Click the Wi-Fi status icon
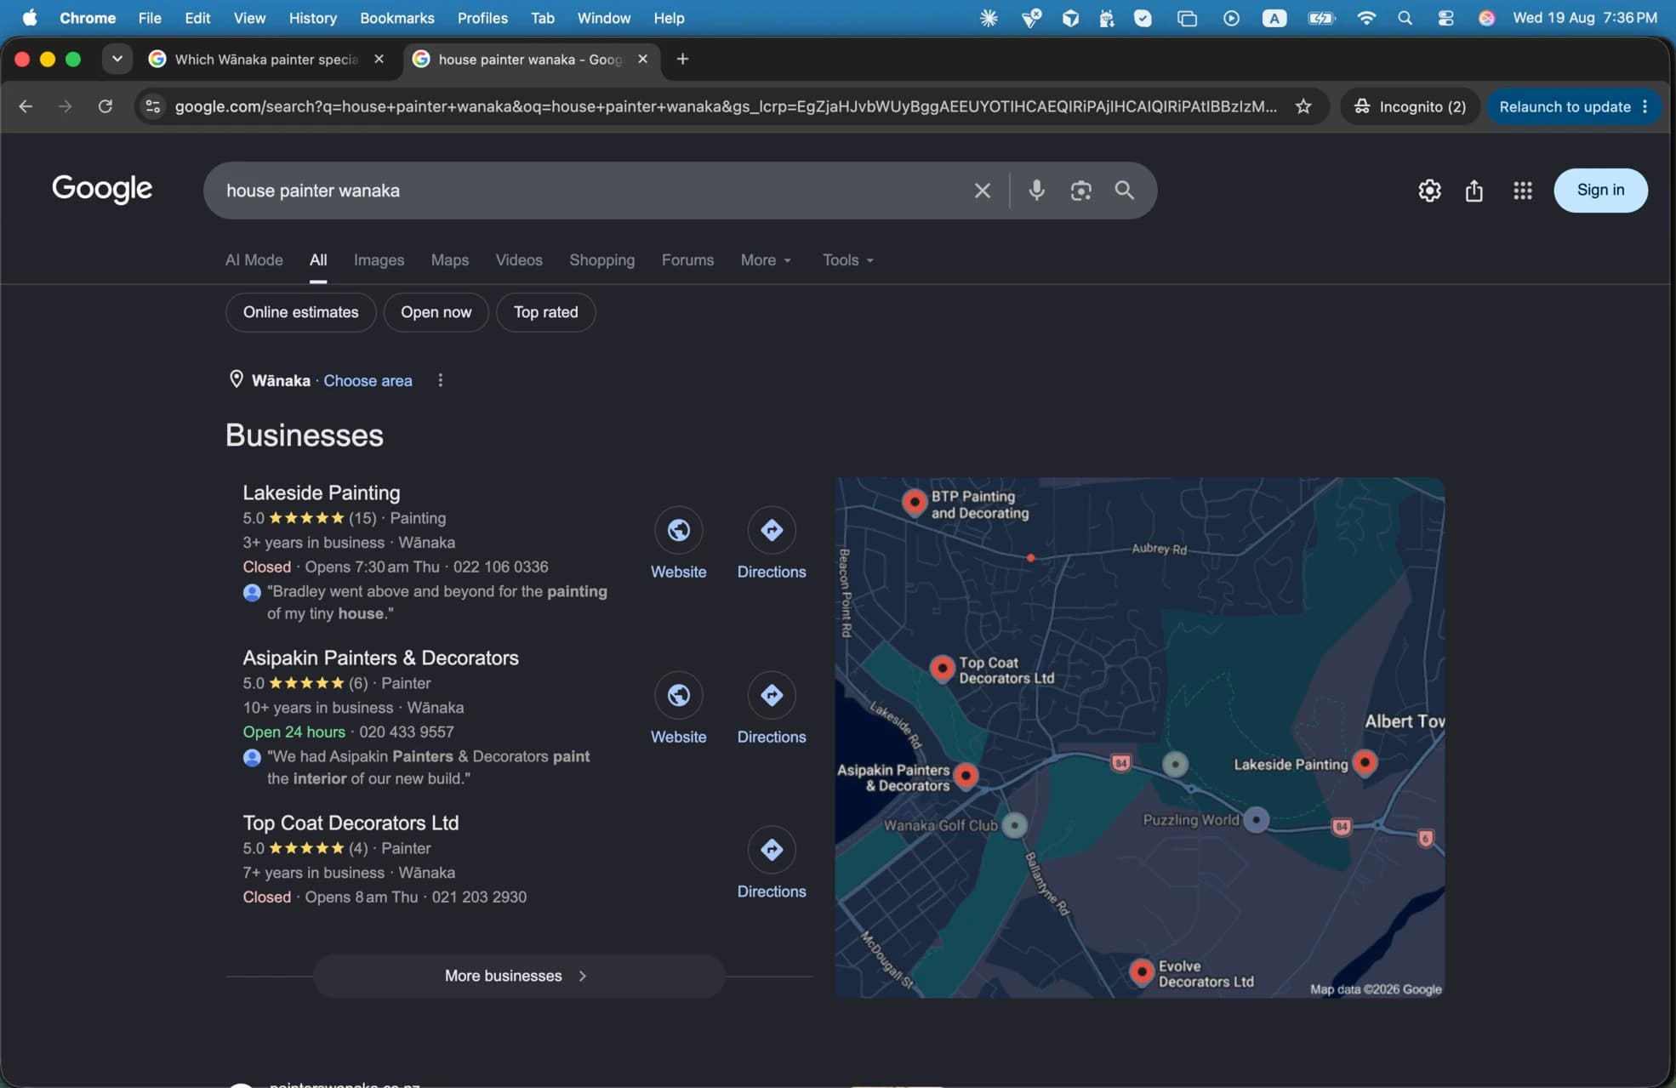Screen dimensions: 1676x1088 tap(1365, 18)
